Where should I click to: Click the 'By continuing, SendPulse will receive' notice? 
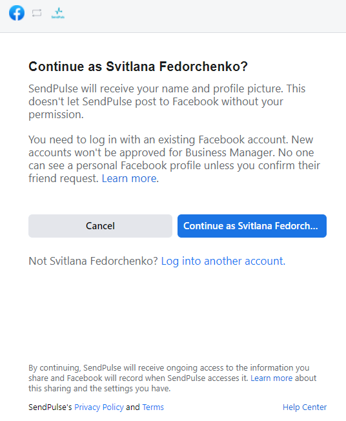click(x=172, y=378)
